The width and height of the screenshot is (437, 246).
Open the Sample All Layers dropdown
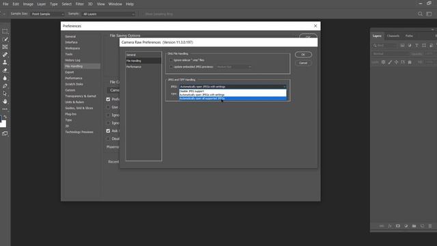pyautogui.click(x=109, y=14)
